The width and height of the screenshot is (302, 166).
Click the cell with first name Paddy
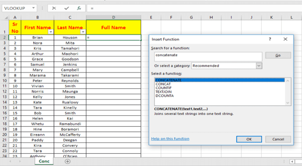[38, 140]
